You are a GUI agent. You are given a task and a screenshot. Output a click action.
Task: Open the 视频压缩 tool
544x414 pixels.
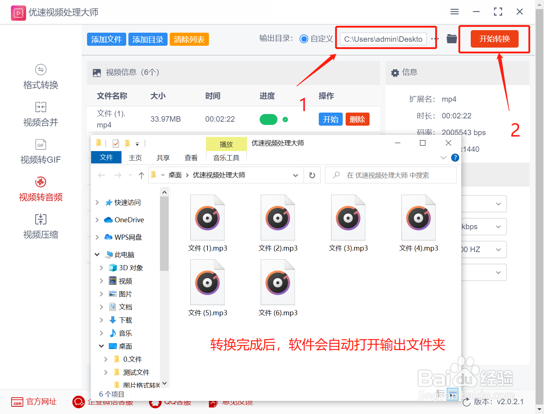(x=41, y=227)
